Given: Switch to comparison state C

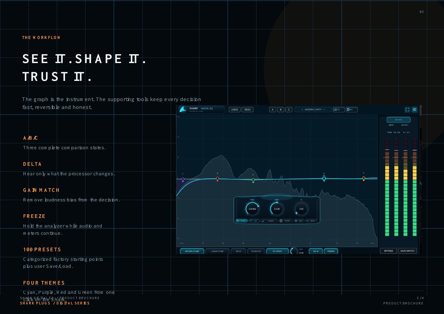Looking at the screenshot, I should (x=289, y=110).
